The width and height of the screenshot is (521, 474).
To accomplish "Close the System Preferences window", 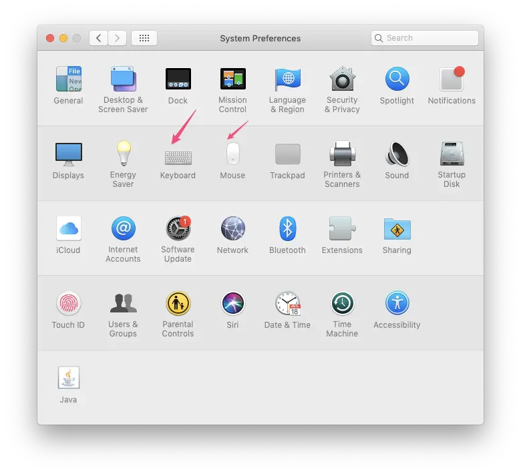I will point(50,38).
